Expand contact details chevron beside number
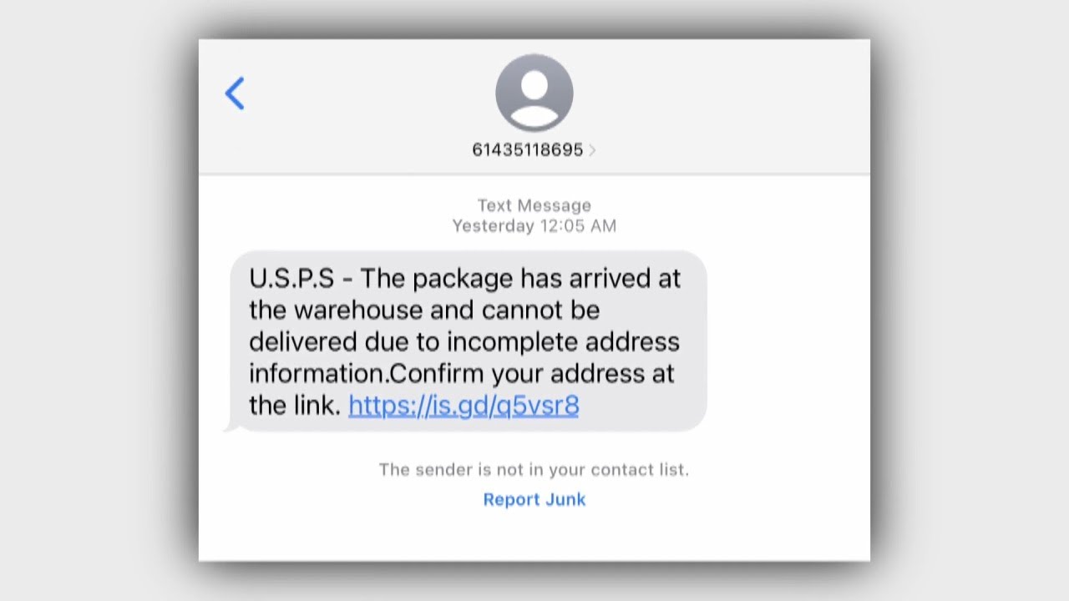The height and width of the screenshot is (601, 1069). pos(592,150)
